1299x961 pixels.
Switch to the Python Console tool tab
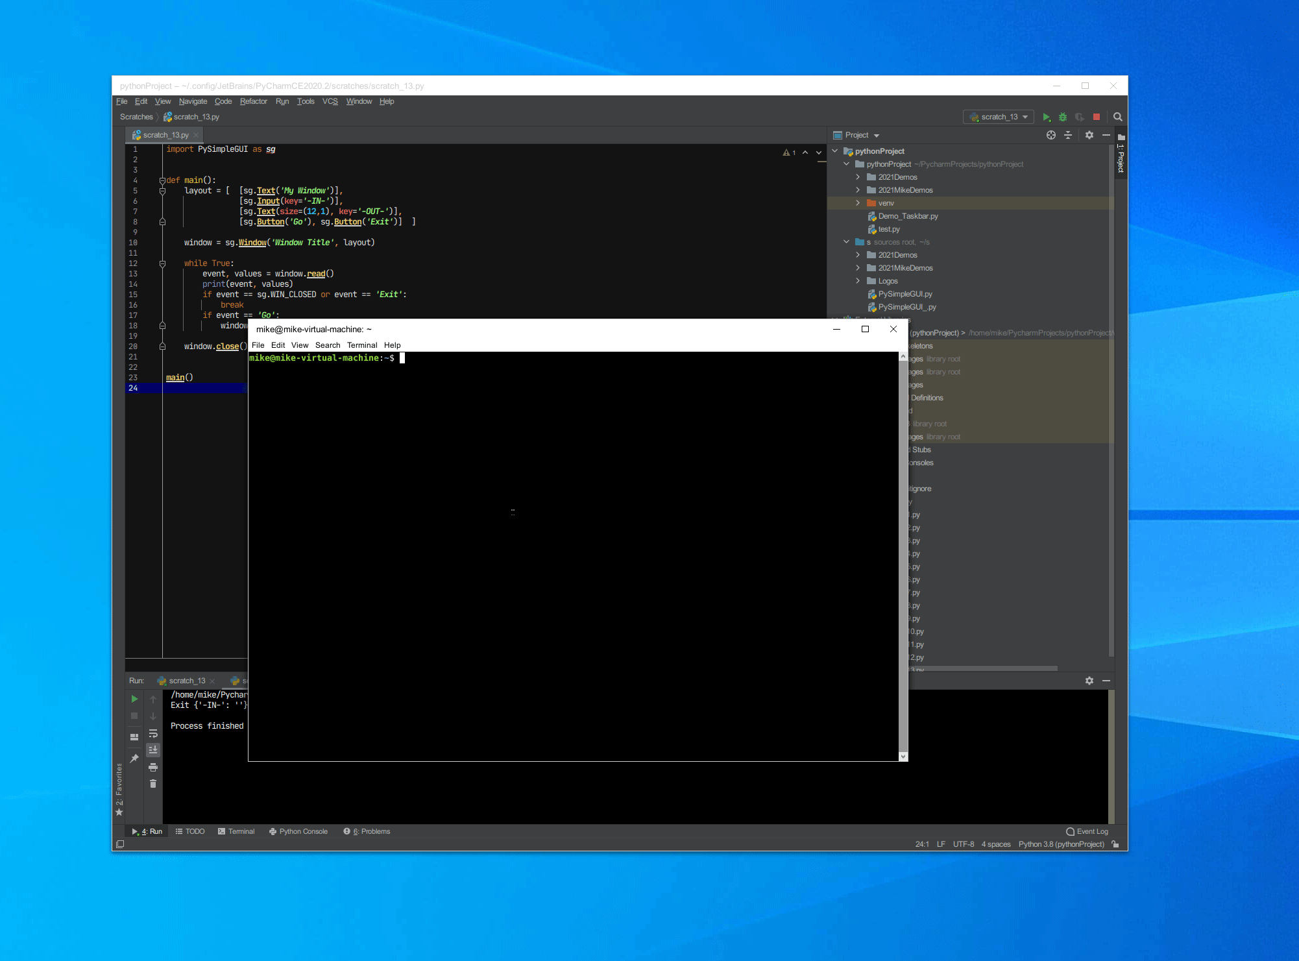[298, 831]
